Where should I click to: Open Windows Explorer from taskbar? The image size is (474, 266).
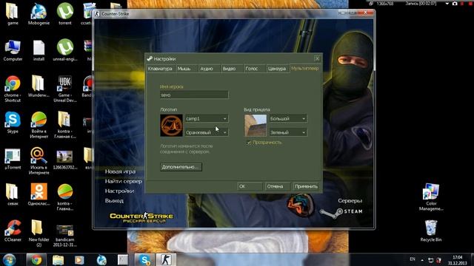58,260
